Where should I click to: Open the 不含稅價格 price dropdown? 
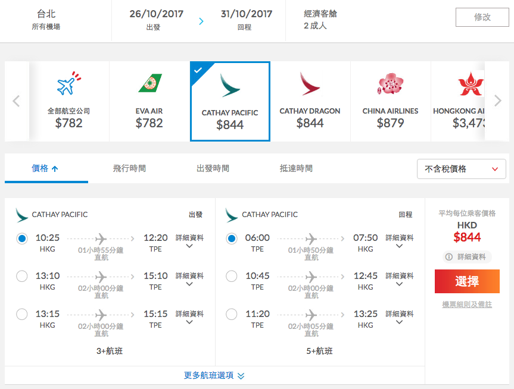(461, 169)
